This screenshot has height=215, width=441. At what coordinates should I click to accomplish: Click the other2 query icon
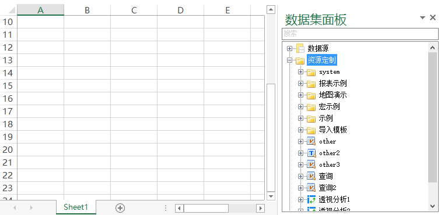click(x=311, y=153)
